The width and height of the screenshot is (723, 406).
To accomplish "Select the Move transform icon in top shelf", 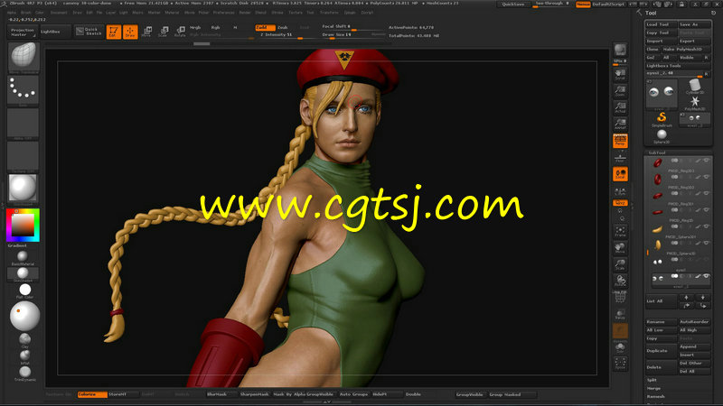I will (x=147, y=32).
